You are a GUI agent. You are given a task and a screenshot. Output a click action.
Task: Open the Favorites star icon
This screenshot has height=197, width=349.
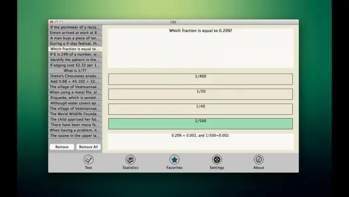[x=174, y=160]
